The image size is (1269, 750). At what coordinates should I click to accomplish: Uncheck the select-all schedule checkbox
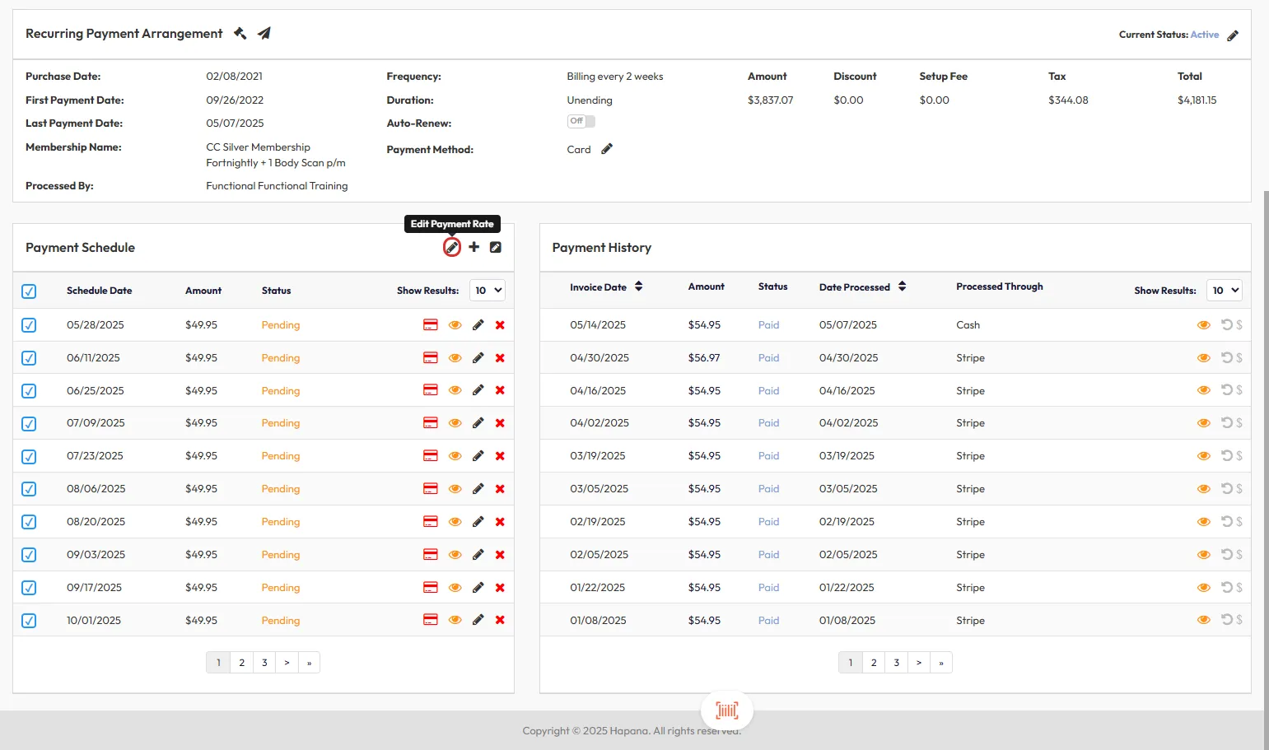[x=29, y=291]
